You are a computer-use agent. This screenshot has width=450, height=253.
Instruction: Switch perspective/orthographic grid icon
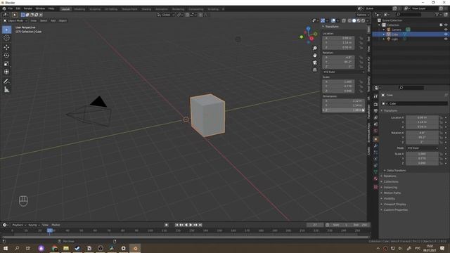[x=315, y=70]
